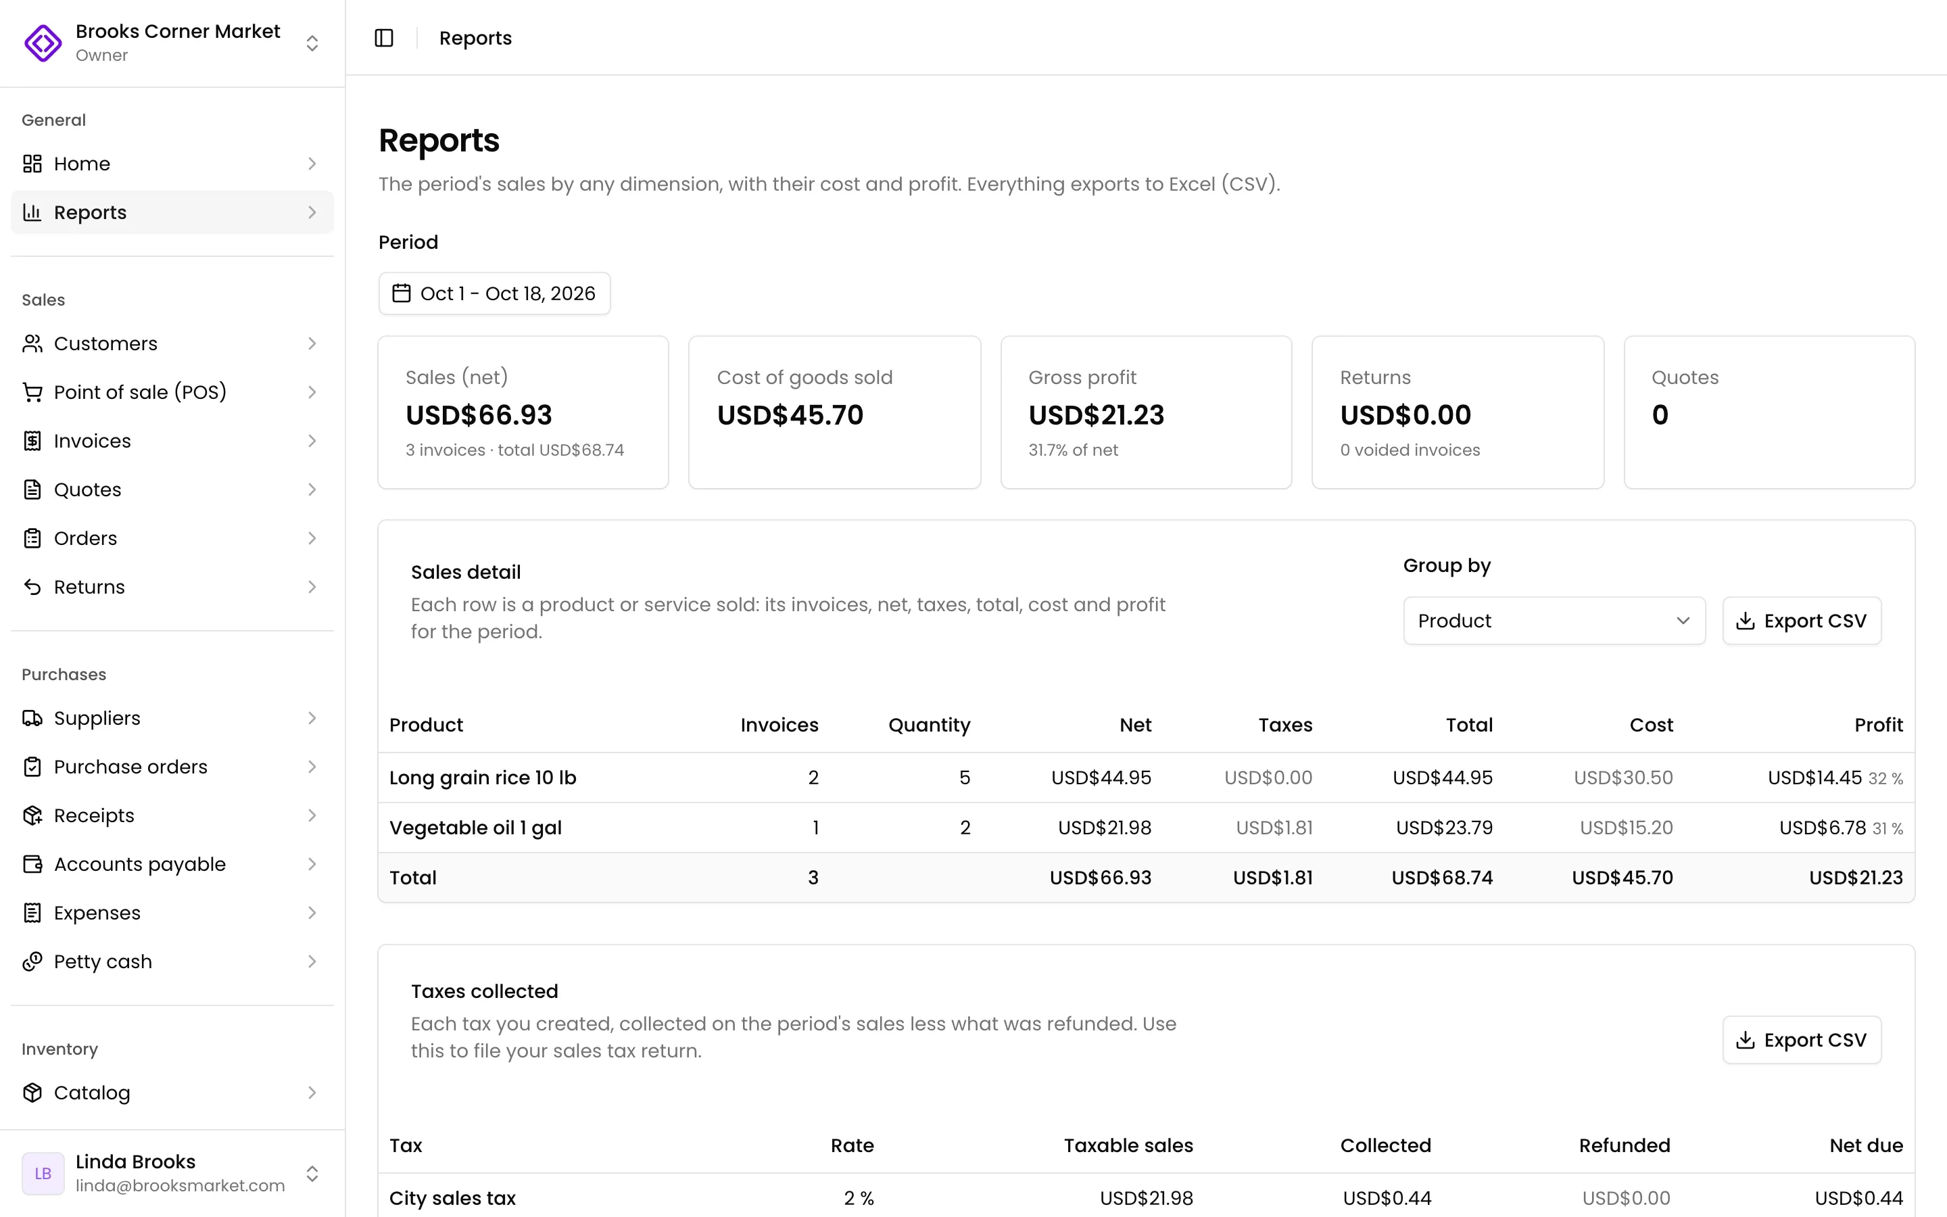Screen dimensions: 1947x1217
Task: Toggle the sidebar panel icon
Action: [x=384, y=38]
